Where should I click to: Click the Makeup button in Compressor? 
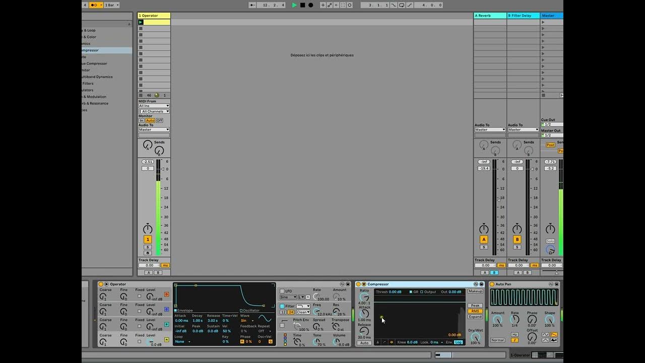[x=475, y=291]
